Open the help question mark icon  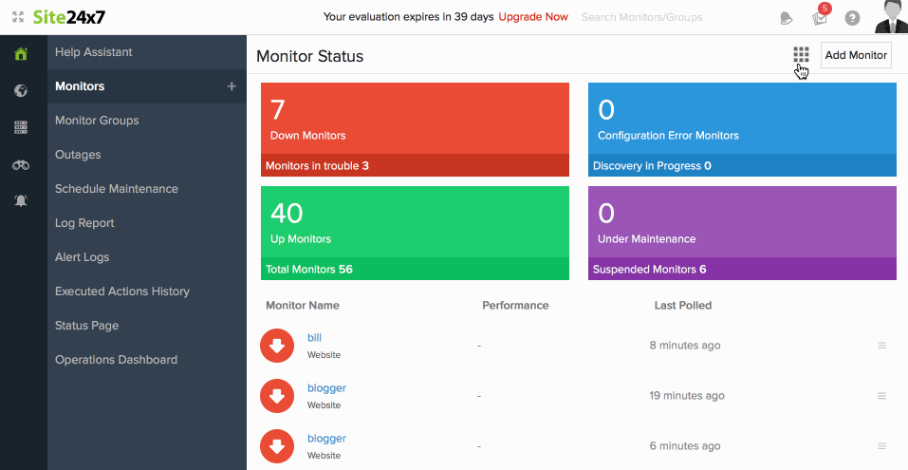(x=852, y=18)
